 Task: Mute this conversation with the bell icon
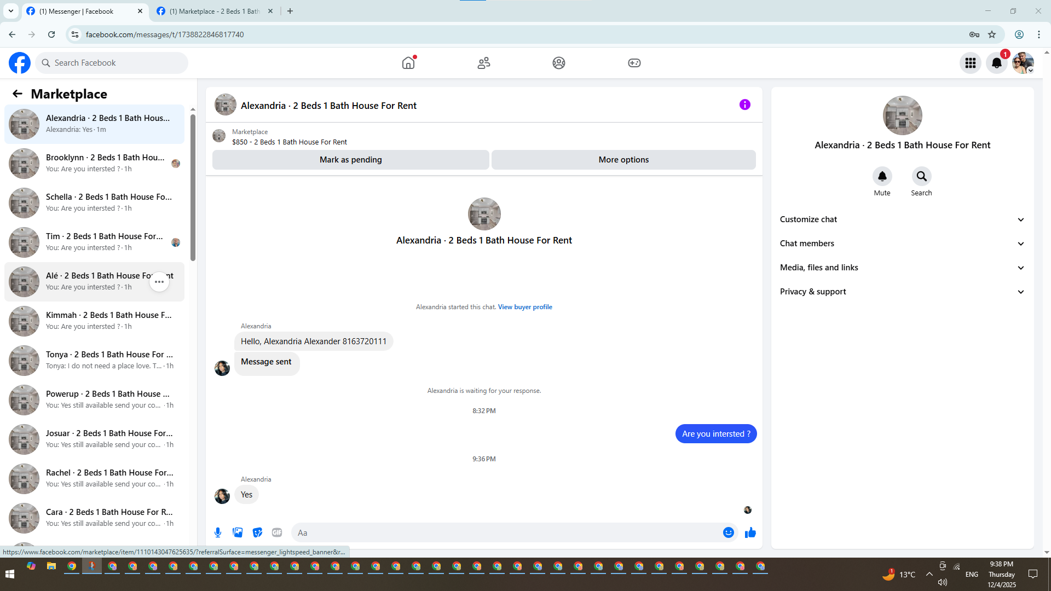pyautogui.click(x=882, y=177)
